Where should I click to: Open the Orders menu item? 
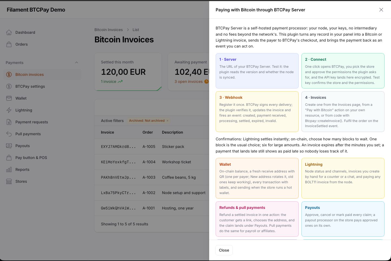[42, 44]
